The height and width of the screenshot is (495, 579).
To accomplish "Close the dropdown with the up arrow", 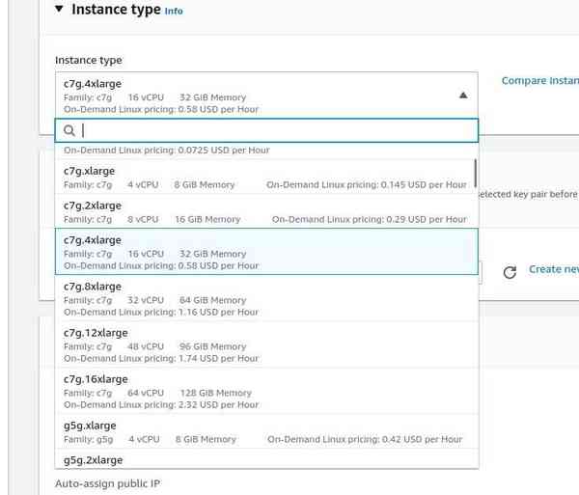I will 463,96.
